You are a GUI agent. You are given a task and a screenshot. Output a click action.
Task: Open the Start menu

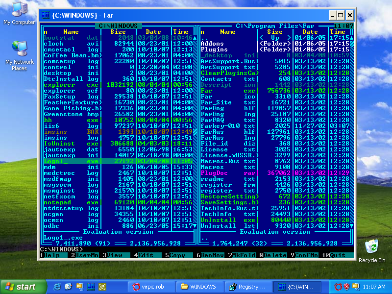23,287
